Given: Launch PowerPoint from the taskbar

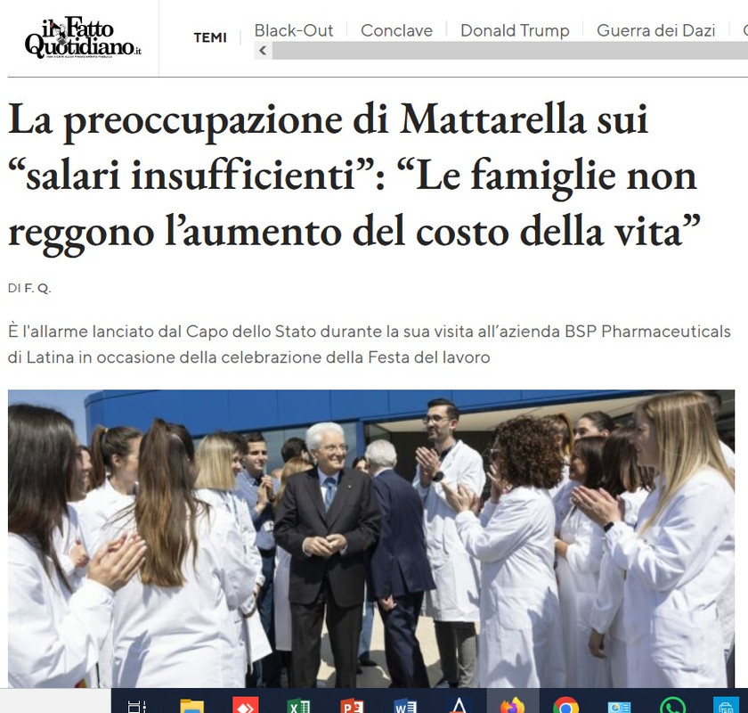Looking at the screenshot, I should point(352,706).
